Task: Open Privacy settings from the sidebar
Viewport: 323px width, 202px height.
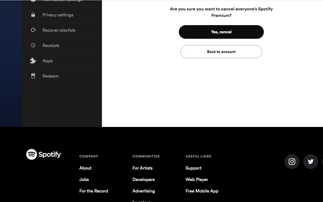Action: point(58,15)
